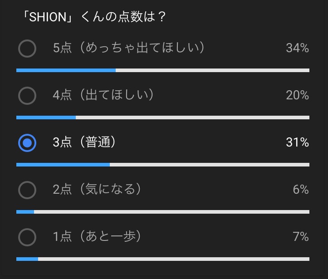Click the progress bar under 1点（あと一歩）
The image size is (328, 279).
pyautogui.click(x=163, y=259)
